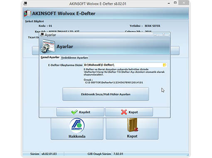Switch to the Genel Ayarlar tab
Image resolution: width=212 pixels, height=158 pixels.
tap(50, 57)
